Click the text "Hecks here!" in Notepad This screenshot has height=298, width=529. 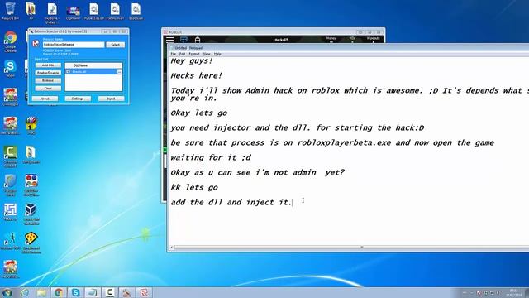coord(197,75)
